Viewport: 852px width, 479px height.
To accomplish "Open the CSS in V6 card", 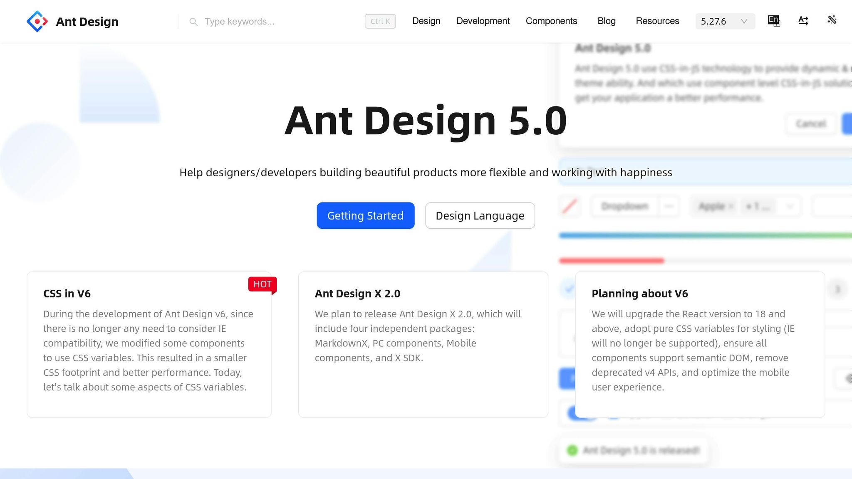I will click(x=149, y=344).
